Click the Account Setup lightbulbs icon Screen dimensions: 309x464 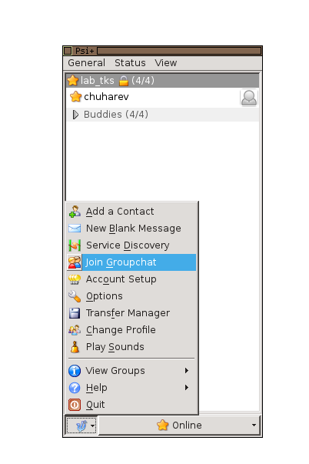(x=75, y=279)
